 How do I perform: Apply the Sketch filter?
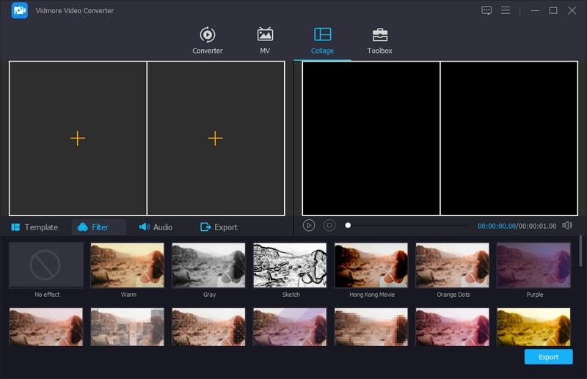point(290,265)
